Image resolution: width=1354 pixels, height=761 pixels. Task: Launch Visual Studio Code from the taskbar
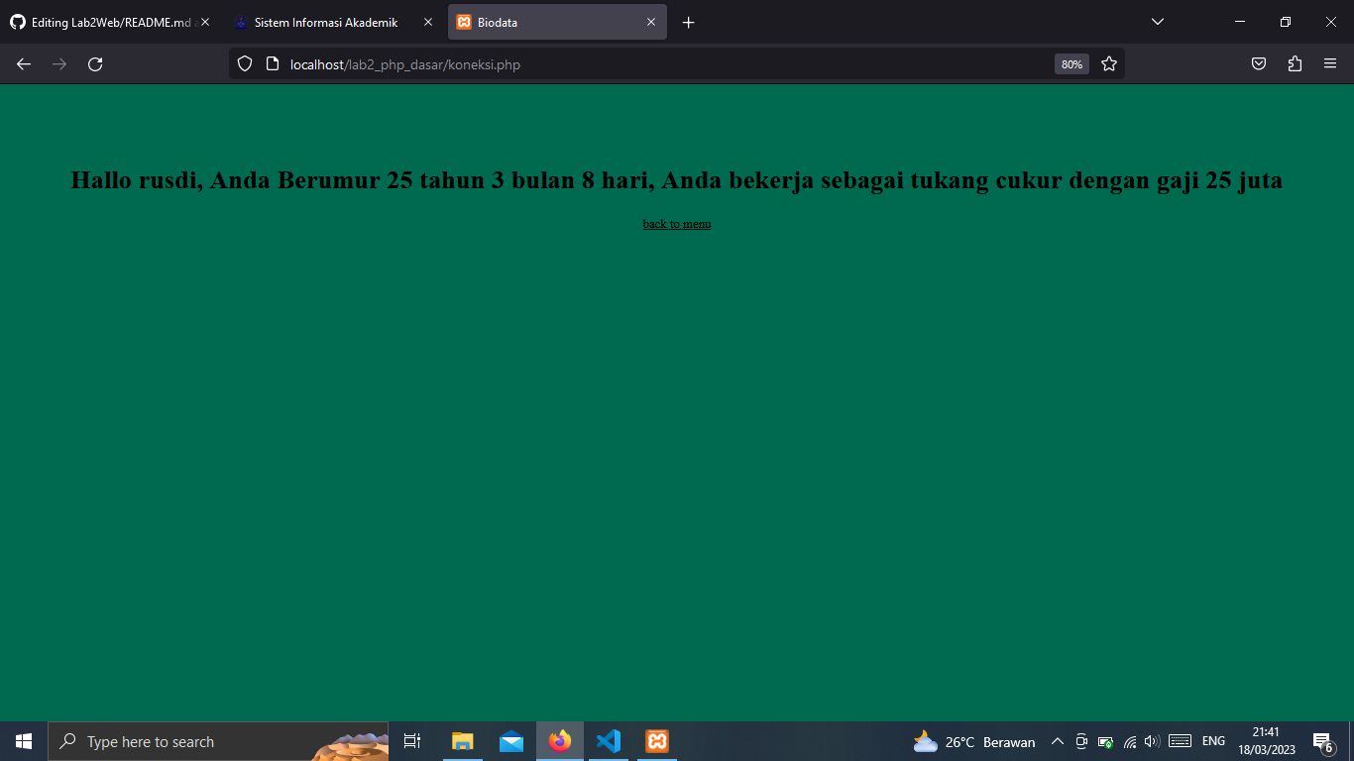click(x=608, y=740)
